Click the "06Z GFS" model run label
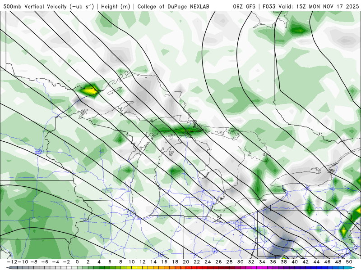The image size is (361, 270). (244, 7)
